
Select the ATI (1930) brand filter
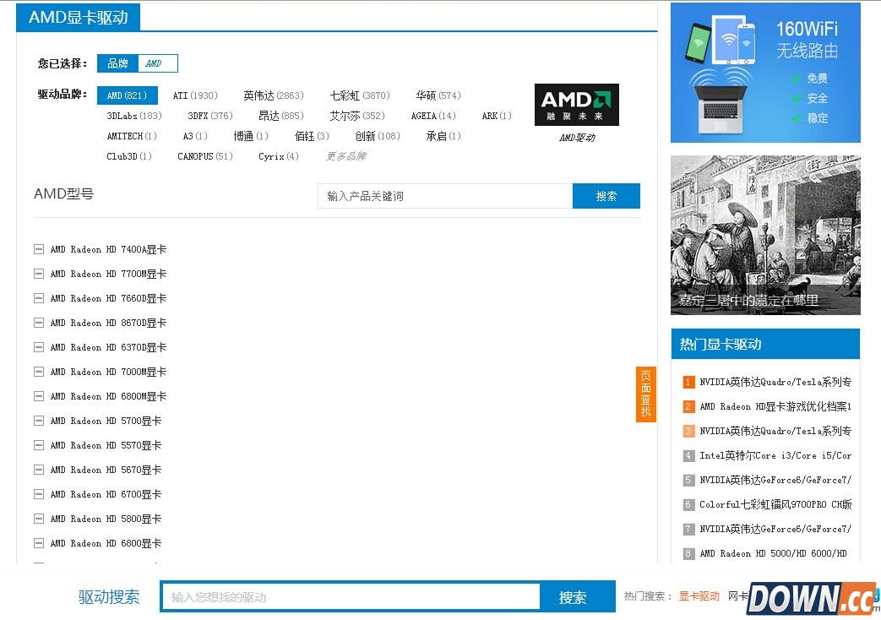(194, 95)
